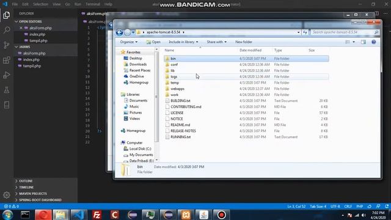Switch to aksiForm.php editor tab
391x220 pixels.
[95, 13]
